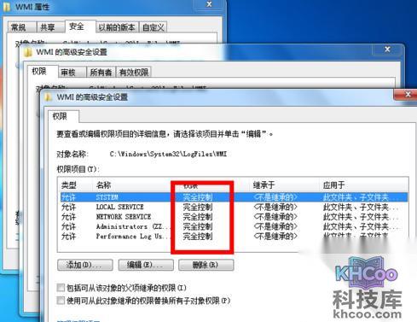
Task: Switch to 以前的版本 tab in WMI 属性
Action: (x=117, y=27)
